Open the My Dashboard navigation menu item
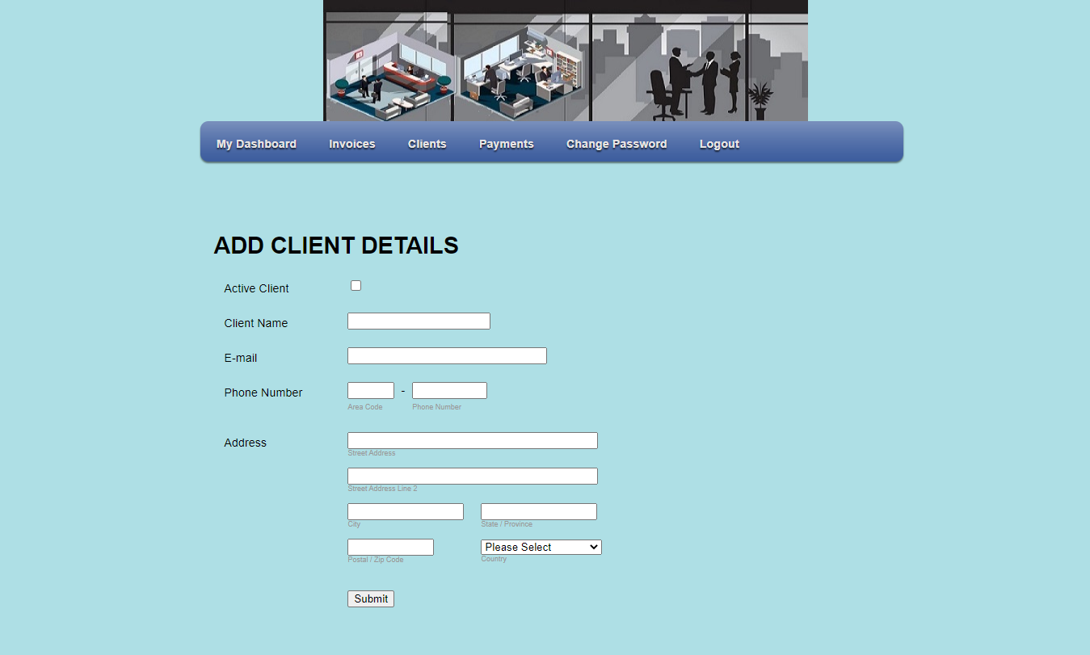The image size is (1090, 655). click(x=255, y=144)
